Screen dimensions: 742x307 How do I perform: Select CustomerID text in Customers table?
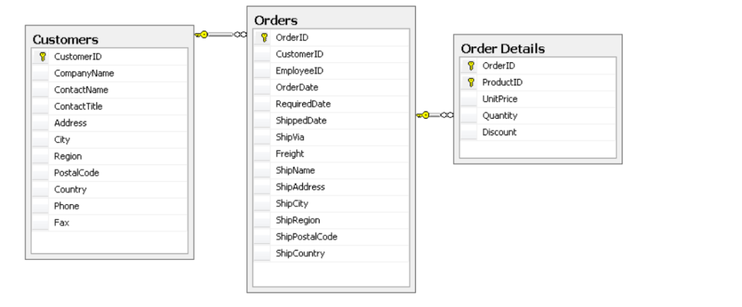pos(78,56)
